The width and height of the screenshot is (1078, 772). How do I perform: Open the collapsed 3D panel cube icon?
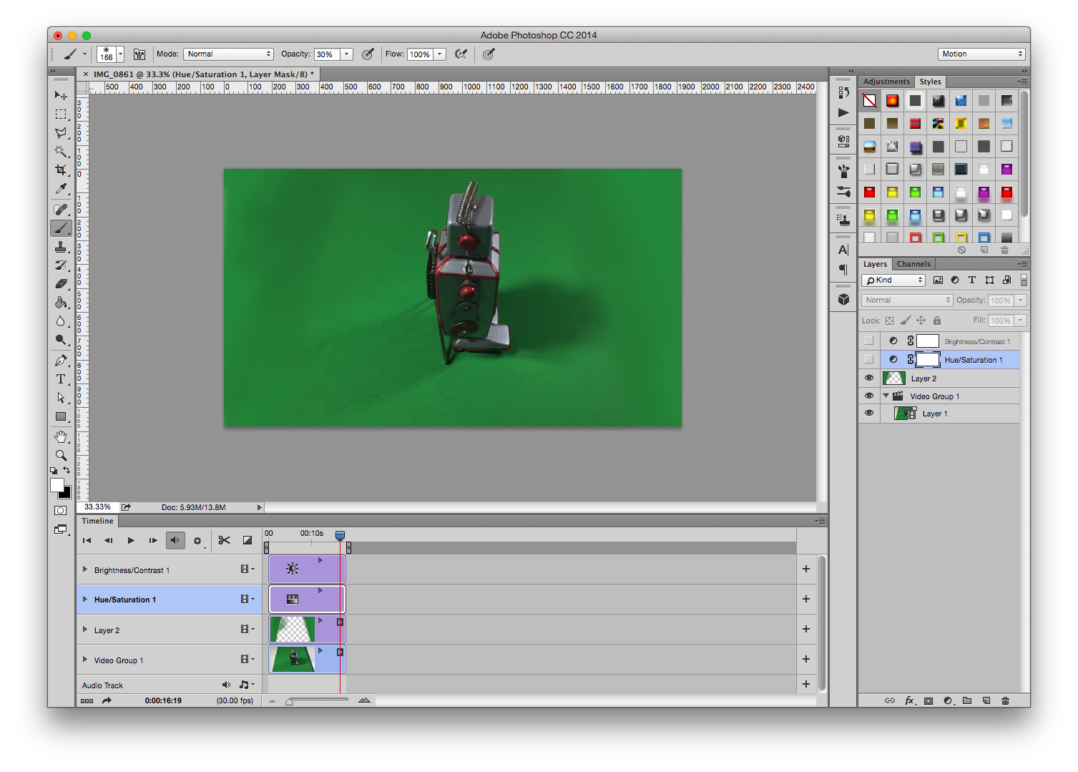coord(843,299)
